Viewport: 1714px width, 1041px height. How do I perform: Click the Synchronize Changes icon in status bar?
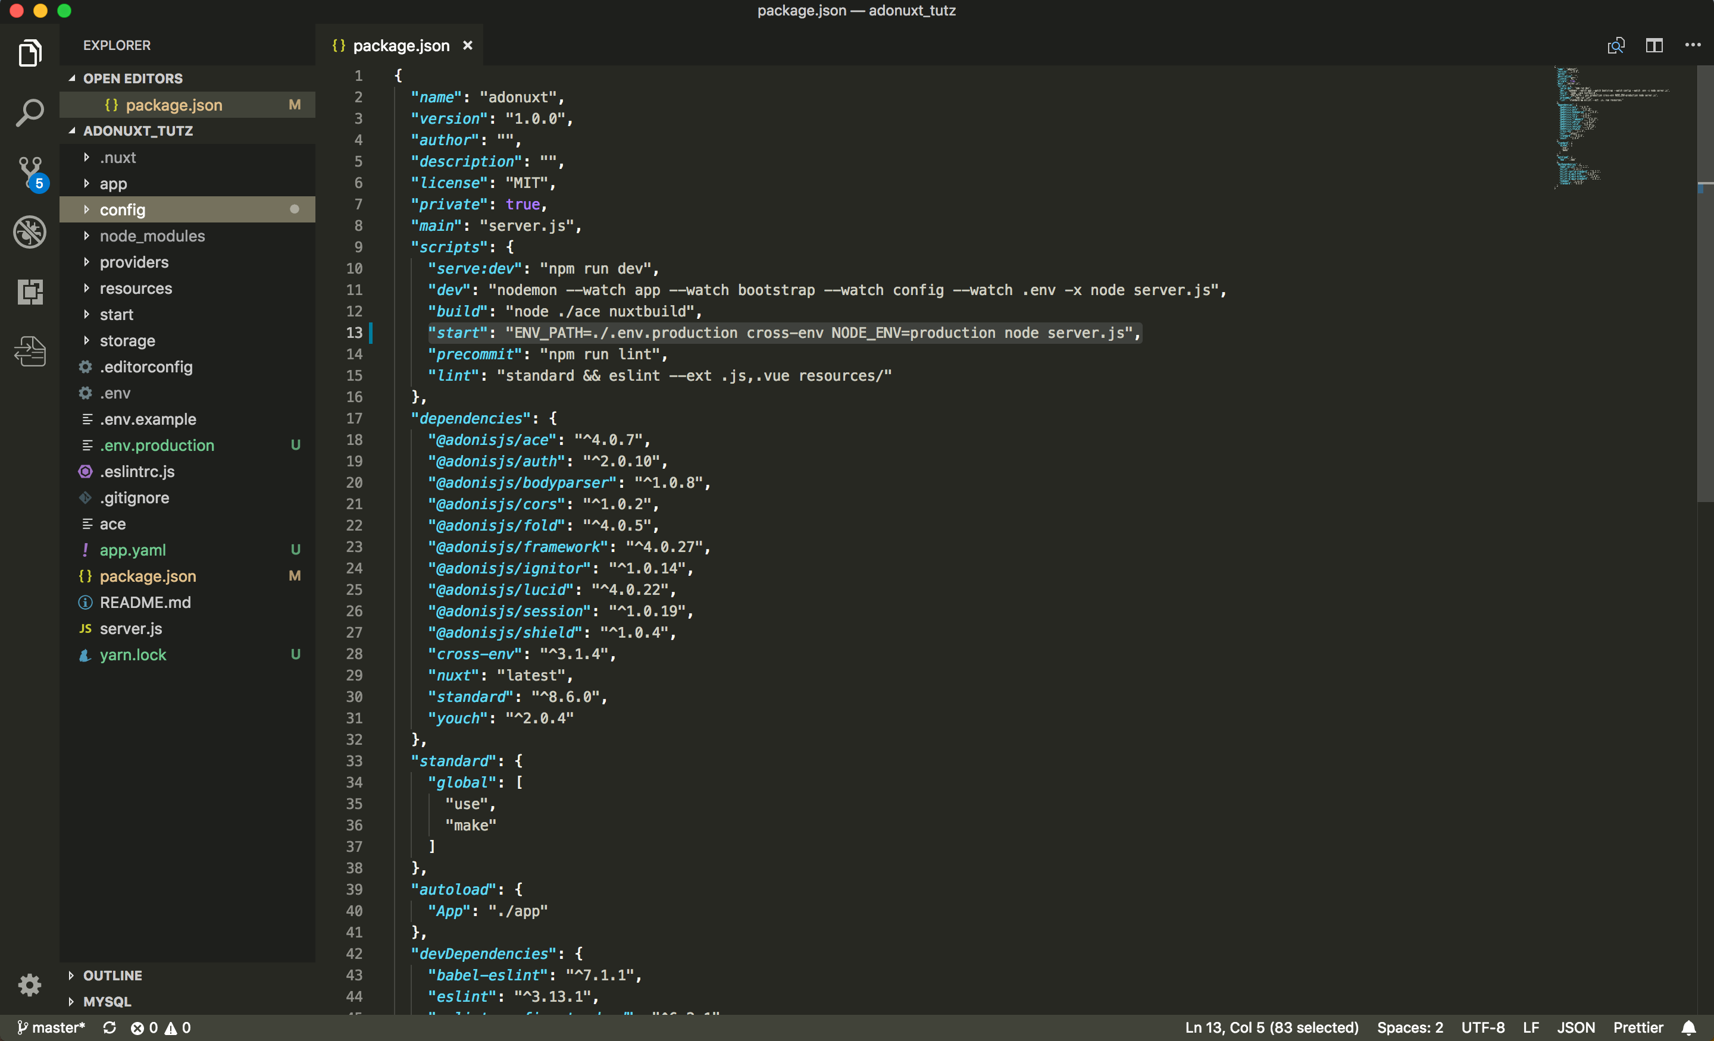pos(110,1028)
